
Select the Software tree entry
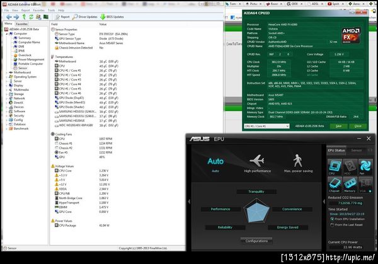tap(20, 112)
